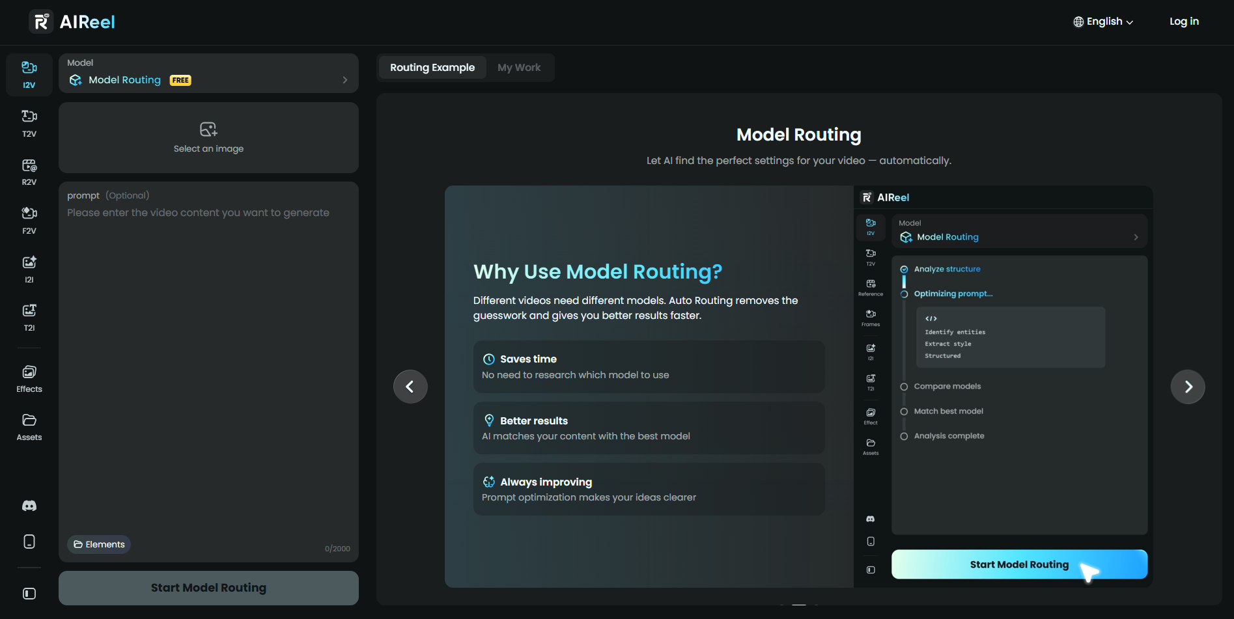Click the add image icon

click(x=208, y=129)
